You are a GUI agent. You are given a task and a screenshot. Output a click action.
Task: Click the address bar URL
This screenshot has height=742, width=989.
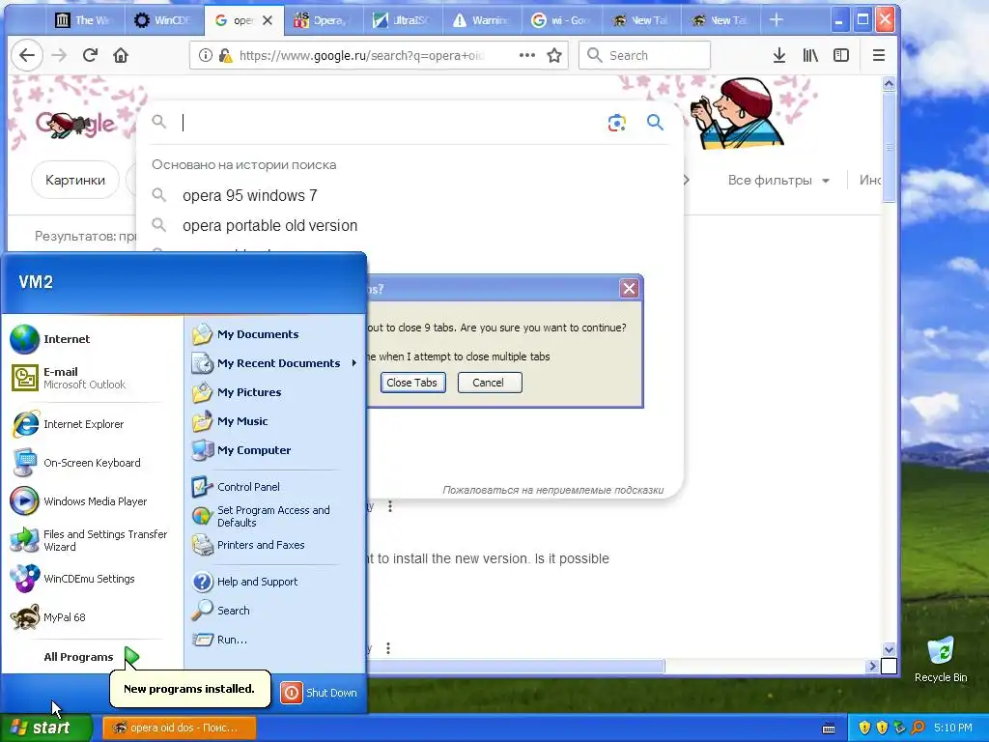point(363,55)
